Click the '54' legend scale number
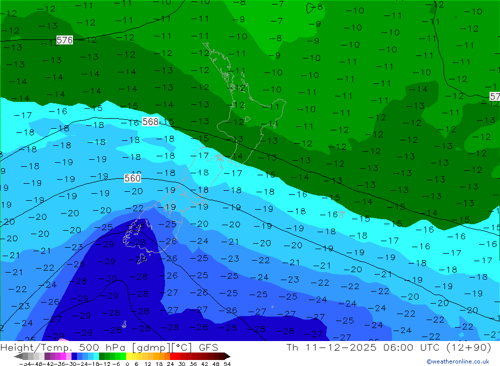 227,364
